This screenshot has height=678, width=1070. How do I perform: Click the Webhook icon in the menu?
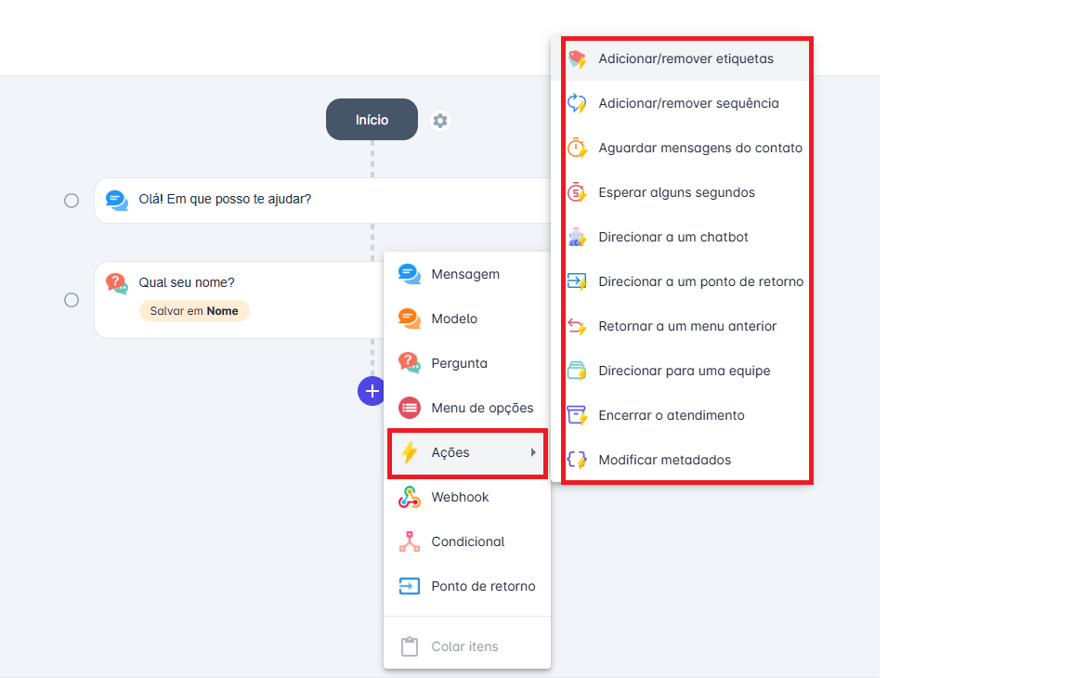point(410,497)
